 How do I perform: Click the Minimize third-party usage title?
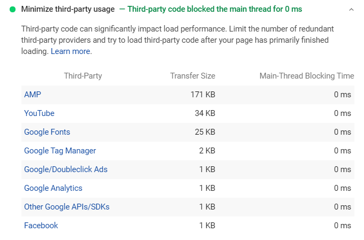pos(68,9)
